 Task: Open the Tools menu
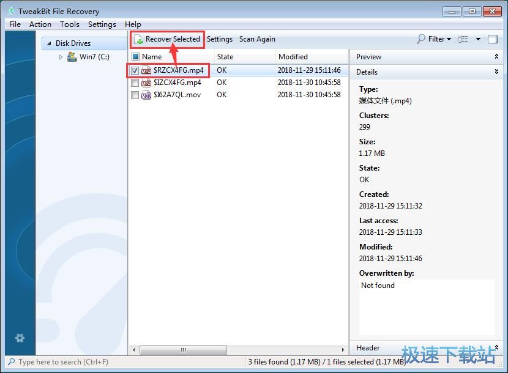point(70,24)
